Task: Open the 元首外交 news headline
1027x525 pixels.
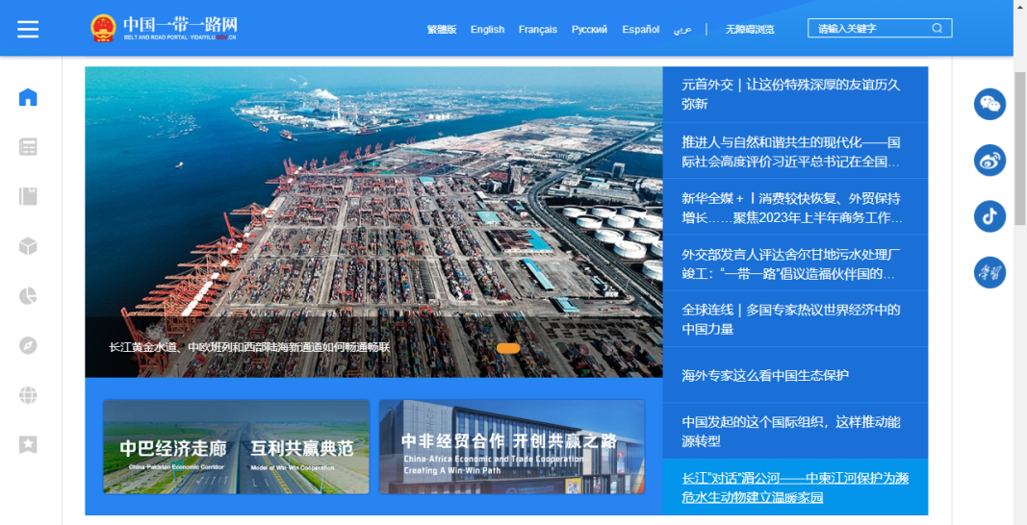Action: (x=790, y=94)
